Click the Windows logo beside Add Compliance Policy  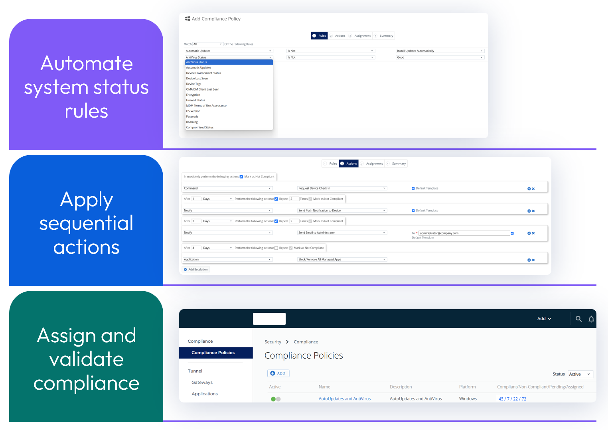click(x=188, y=19)
